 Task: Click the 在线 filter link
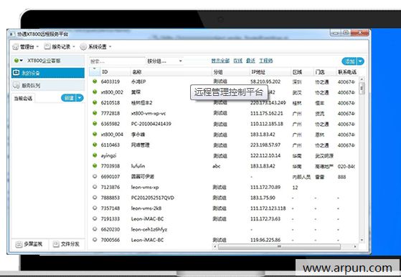click(237, 61)
